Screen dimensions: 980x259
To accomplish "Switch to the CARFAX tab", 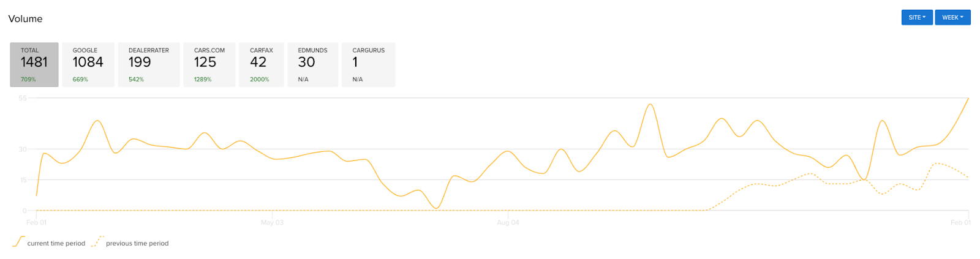I will point(261,64).
